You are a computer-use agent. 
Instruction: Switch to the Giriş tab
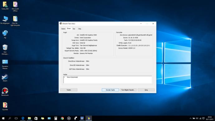point(79,29)
